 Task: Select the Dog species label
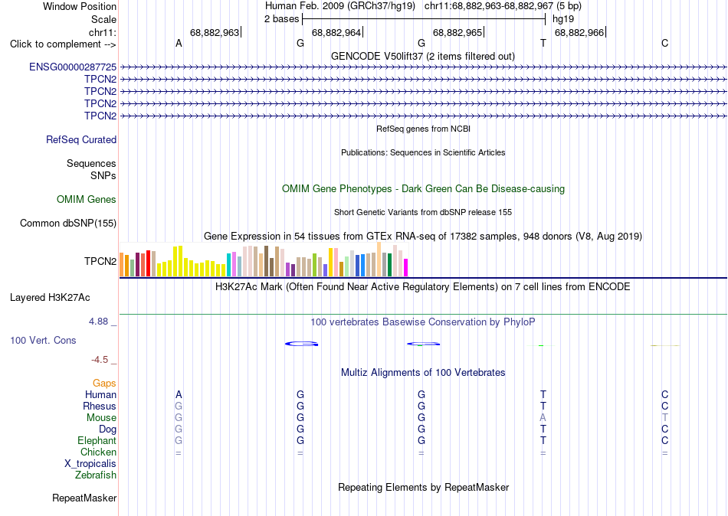(108, 429)
